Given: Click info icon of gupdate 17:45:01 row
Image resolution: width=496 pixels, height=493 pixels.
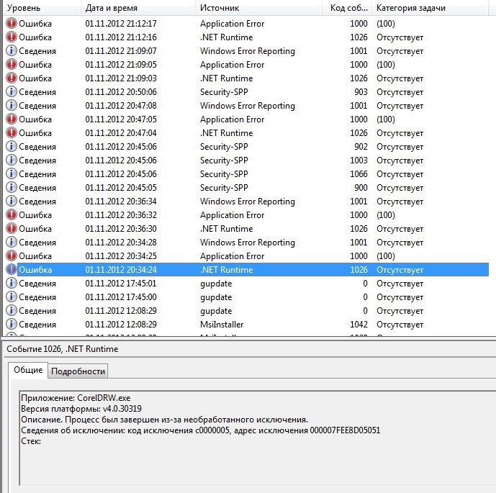Looking at the screenshot, I should click(x=12, y=284).
